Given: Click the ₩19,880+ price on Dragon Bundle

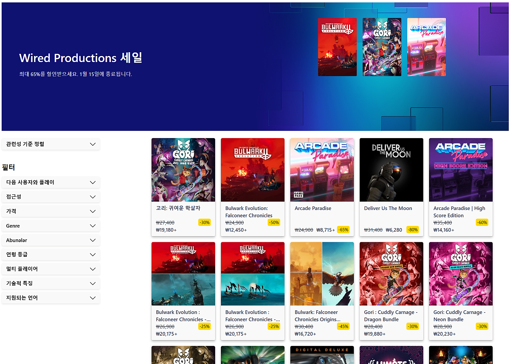Looking at the screenshot, I should coord(375,334).
